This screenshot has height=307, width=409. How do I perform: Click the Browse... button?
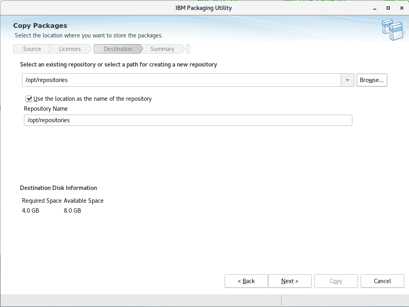[372, 80]
